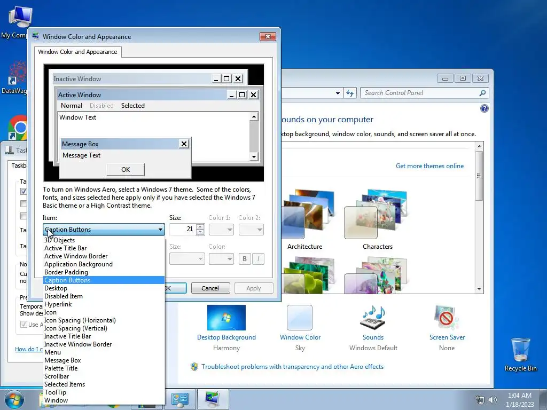547x410 pixels.
Task: Open the Sounds settings icon
Action: (373, 318)
